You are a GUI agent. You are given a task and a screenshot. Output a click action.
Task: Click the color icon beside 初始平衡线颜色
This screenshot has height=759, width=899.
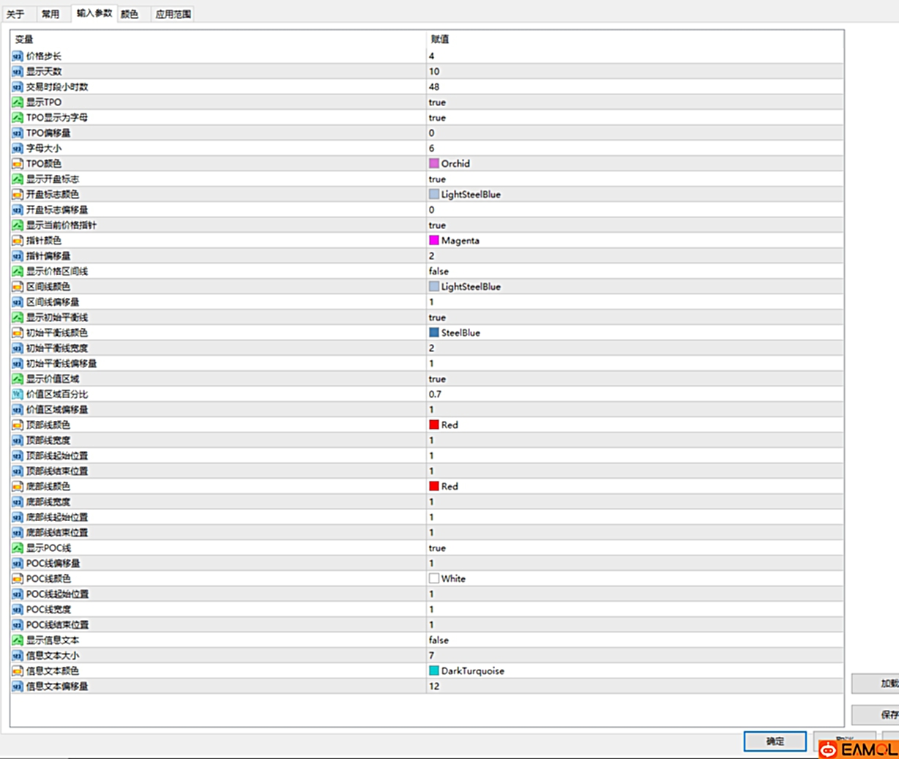(x=18, y=333)
